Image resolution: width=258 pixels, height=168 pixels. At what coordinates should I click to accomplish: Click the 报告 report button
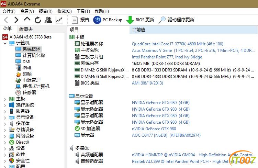pos(80,20)
